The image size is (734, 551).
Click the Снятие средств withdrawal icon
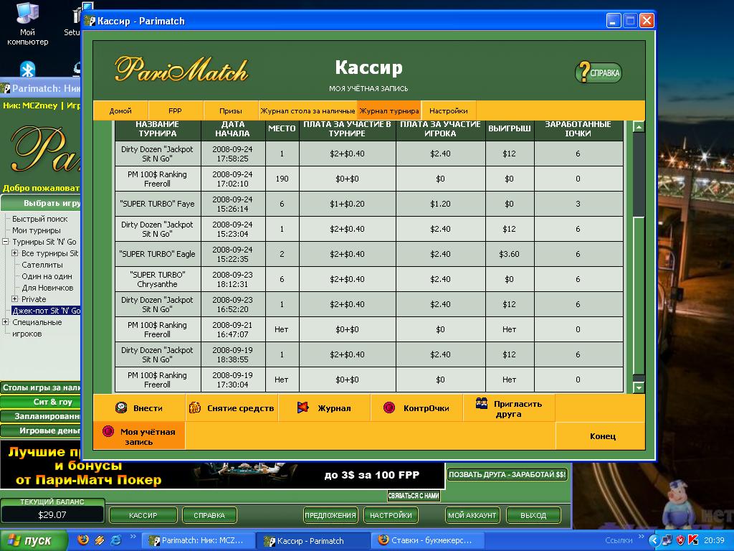click(194, 408)
